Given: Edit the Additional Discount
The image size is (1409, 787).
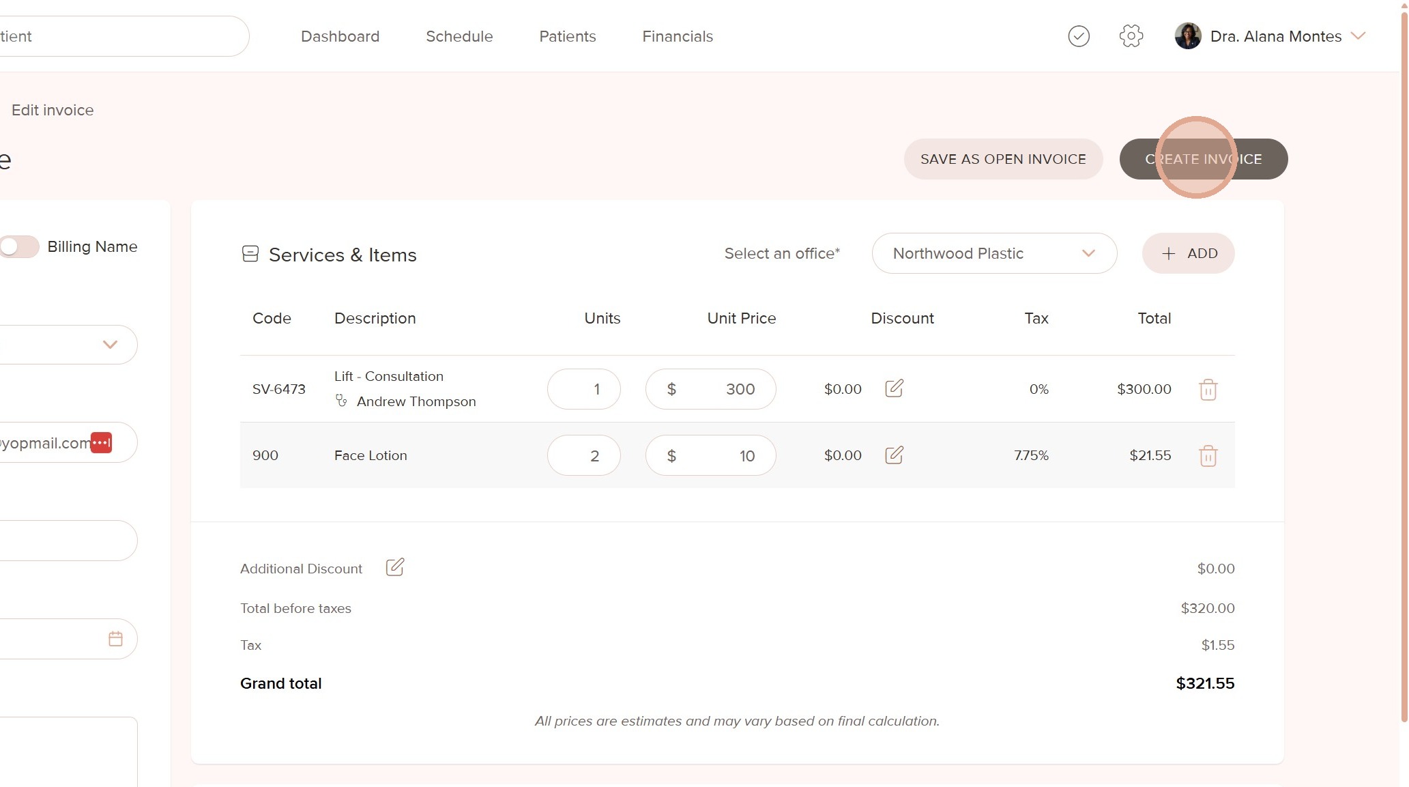Looking at the screenshot, I should tap(394, 567).
